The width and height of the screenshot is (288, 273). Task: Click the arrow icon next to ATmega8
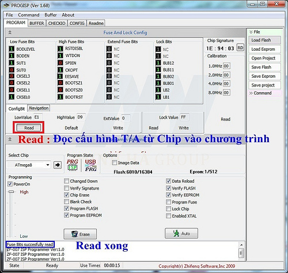(x=58, y=165)
